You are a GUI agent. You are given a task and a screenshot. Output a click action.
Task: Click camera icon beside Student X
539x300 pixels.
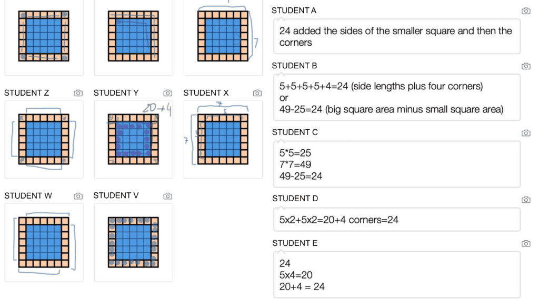coord(257,93)
